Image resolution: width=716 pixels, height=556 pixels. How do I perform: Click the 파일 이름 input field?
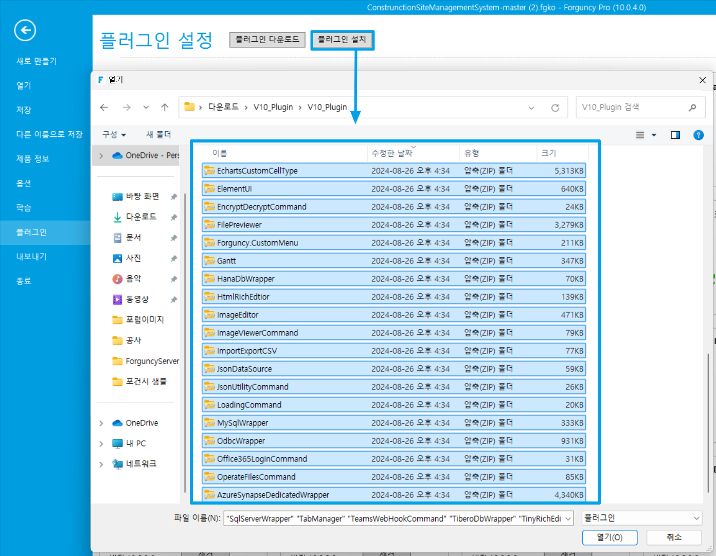(394, 518)
